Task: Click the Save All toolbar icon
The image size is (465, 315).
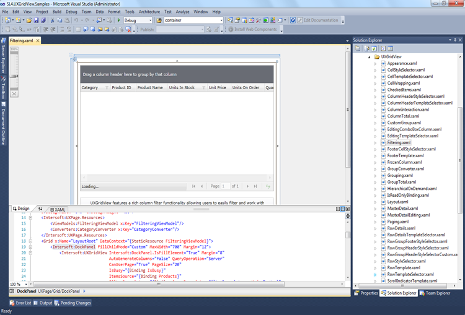Action: [x=43, y=20]
